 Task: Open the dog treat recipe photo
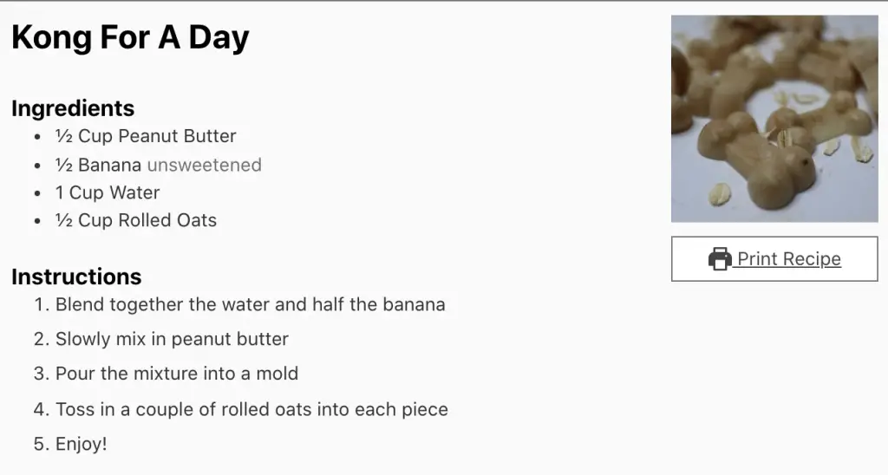774,119
